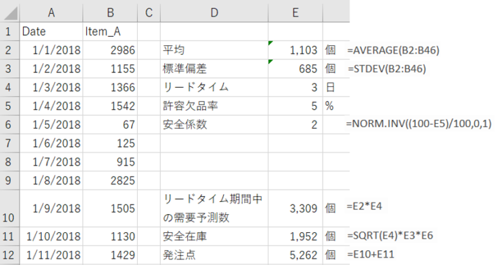
Task: Click cell with date 1/5/2018
Action: click(51, 124)
